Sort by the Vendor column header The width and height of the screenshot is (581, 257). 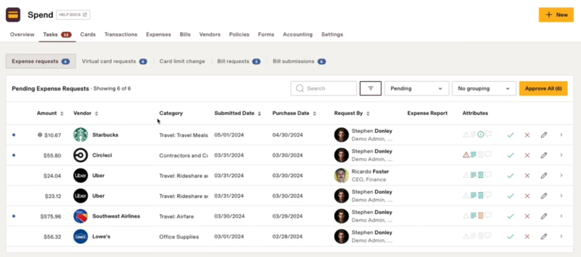pyautogui.click(x=86, y=113)
